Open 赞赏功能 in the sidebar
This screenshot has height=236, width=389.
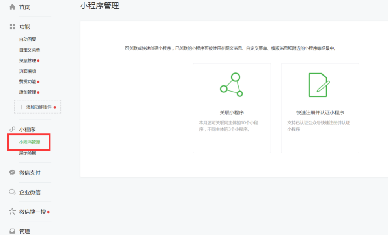pos(28,82)
